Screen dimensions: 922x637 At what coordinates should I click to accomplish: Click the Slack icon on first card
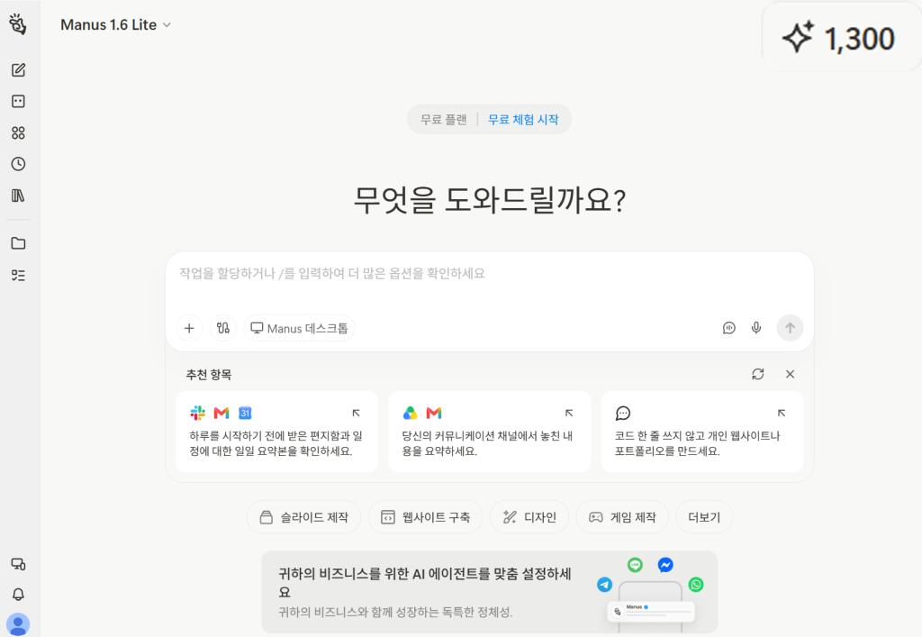coord(197,413)
